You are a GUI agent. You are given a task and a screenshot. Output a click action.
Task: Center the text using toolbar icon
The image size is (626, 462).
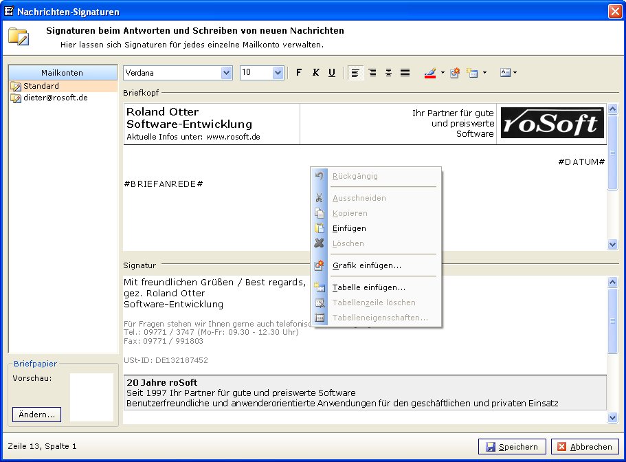(x=388, y=73)
